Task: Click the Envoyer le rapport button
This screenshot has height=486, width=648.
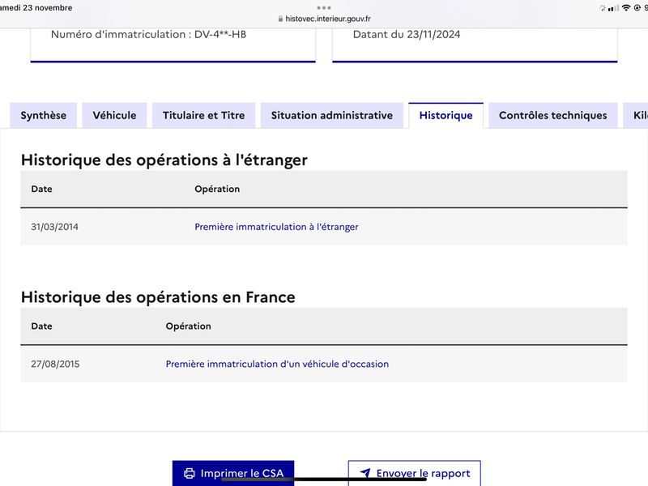Action: click(x=415, y=473)
